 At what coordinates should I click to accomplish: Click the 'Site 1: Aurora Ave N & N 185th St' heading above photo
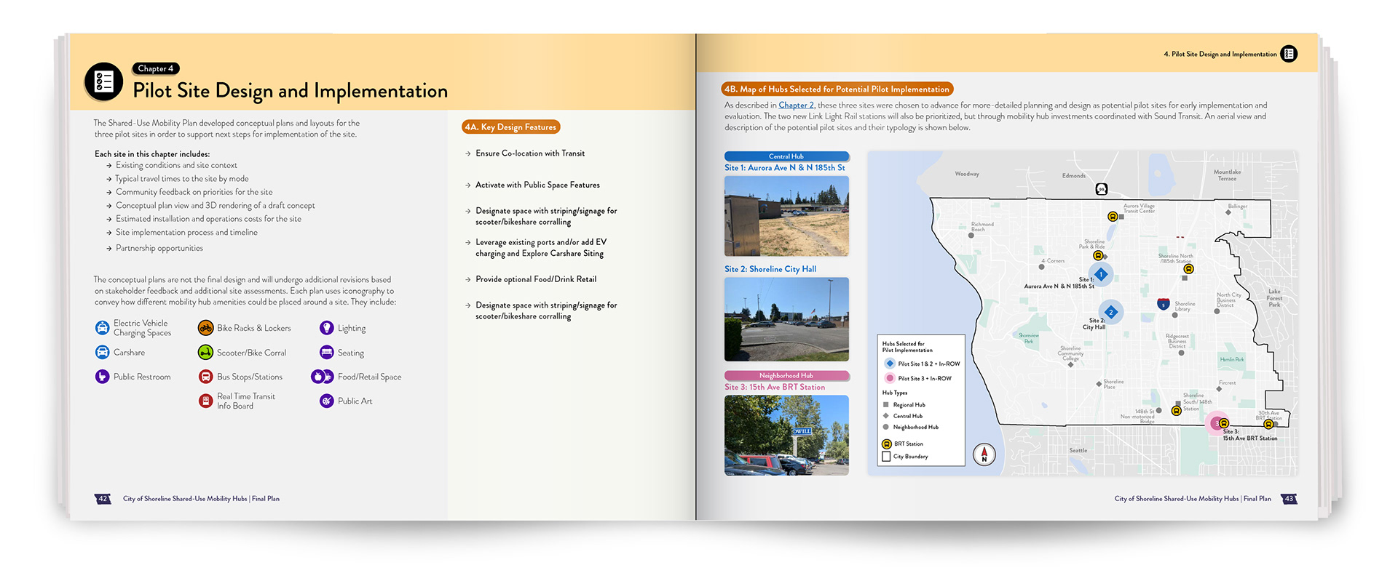pos(785,167)
